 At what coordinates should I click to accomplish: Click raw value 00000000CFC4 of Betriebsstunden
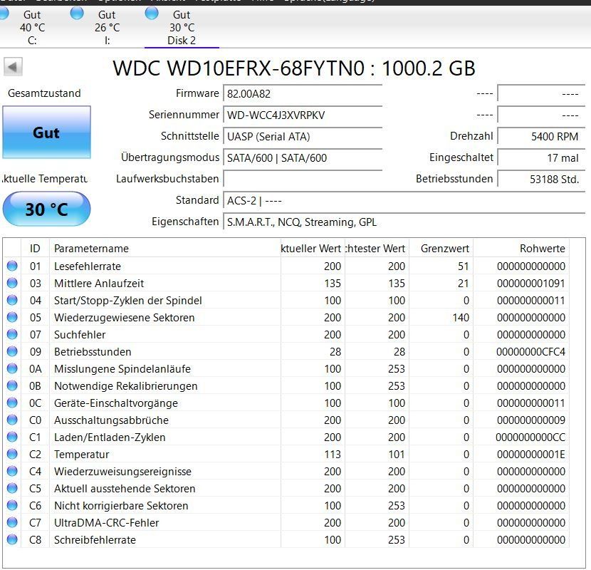[x=530, y=351]
